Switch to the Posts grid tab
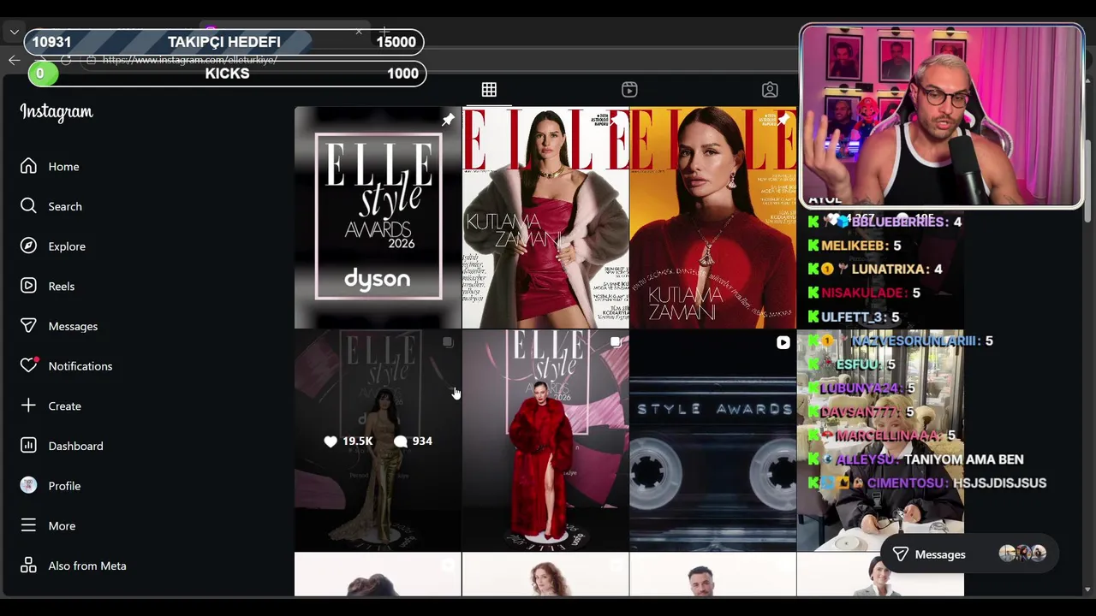 [489, 90]
